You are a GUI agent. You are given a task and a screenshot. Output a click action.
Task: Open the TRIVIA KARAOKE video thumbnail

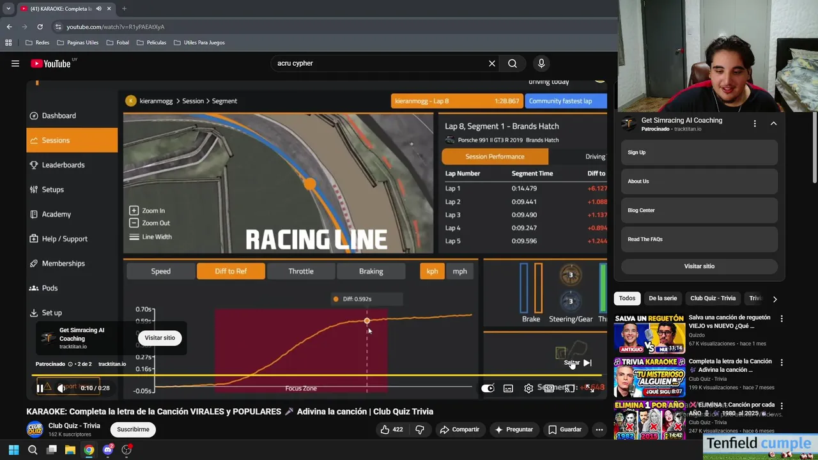point(649,378)
